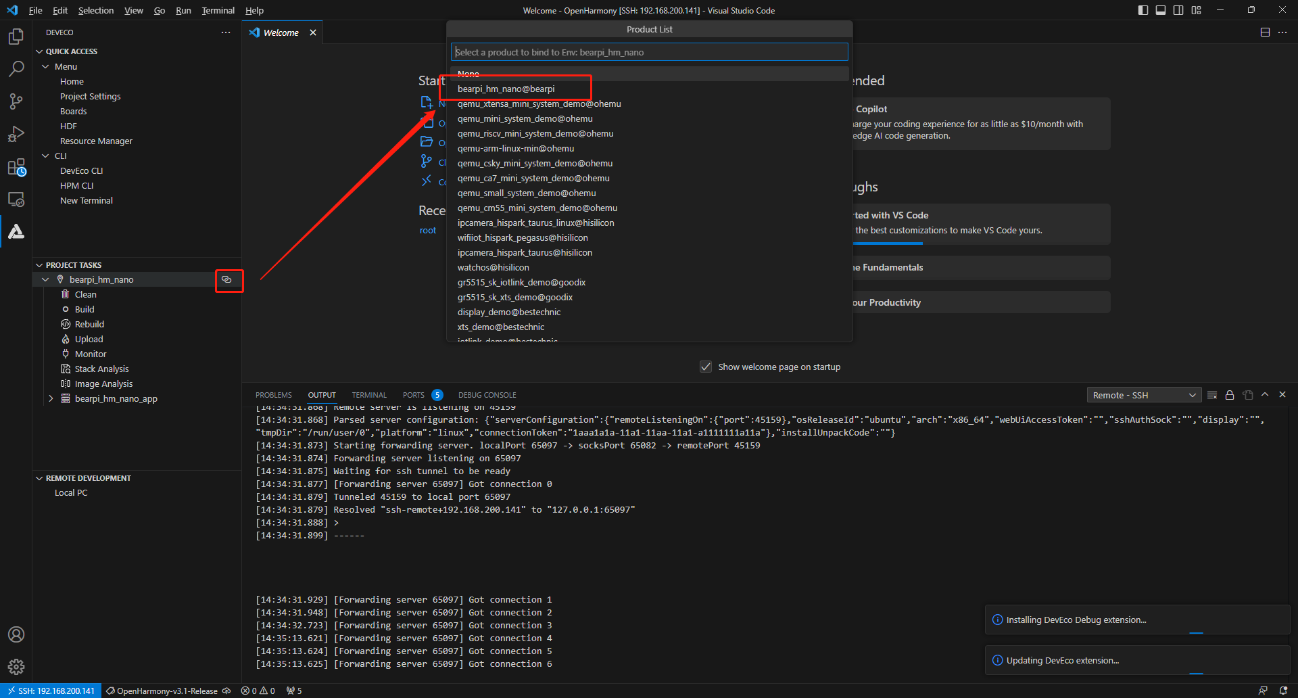1298x698 pixels.
Task: Maximize the panel size chevron
Action: (x=1265, y=394)
